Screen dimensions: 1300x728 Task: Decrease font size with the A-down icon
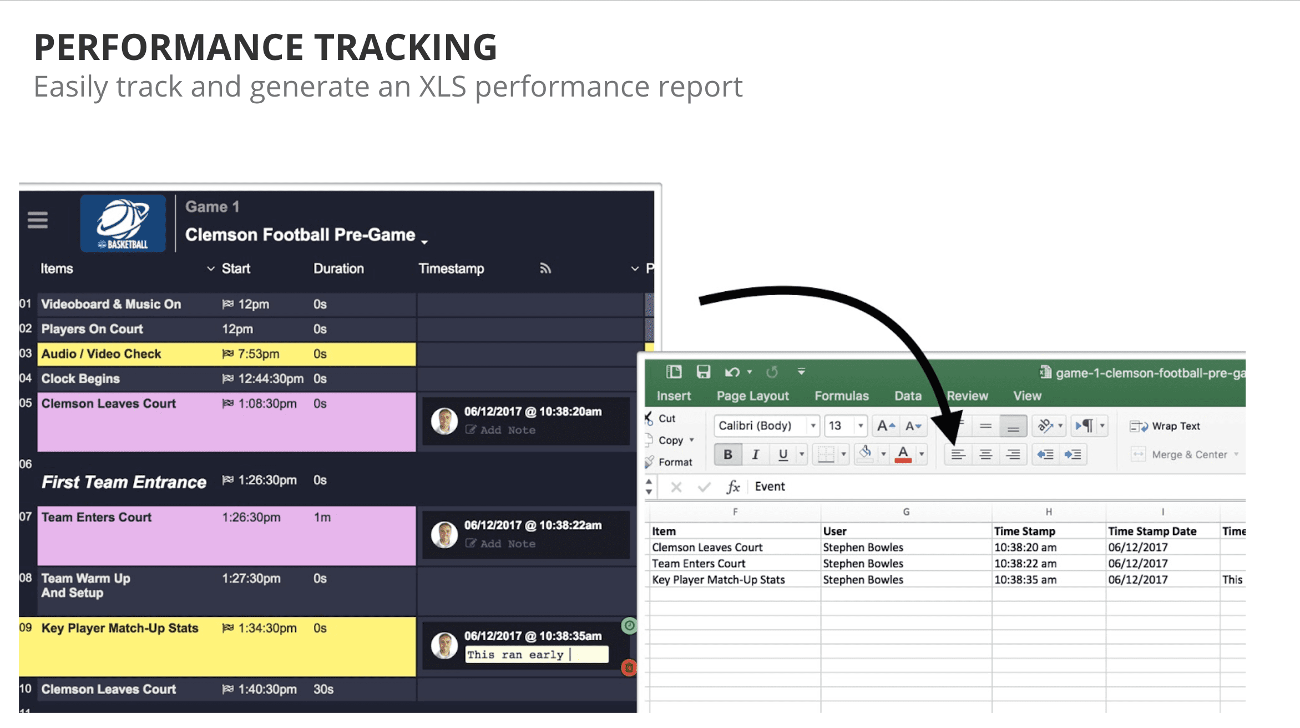pos(913,426)
